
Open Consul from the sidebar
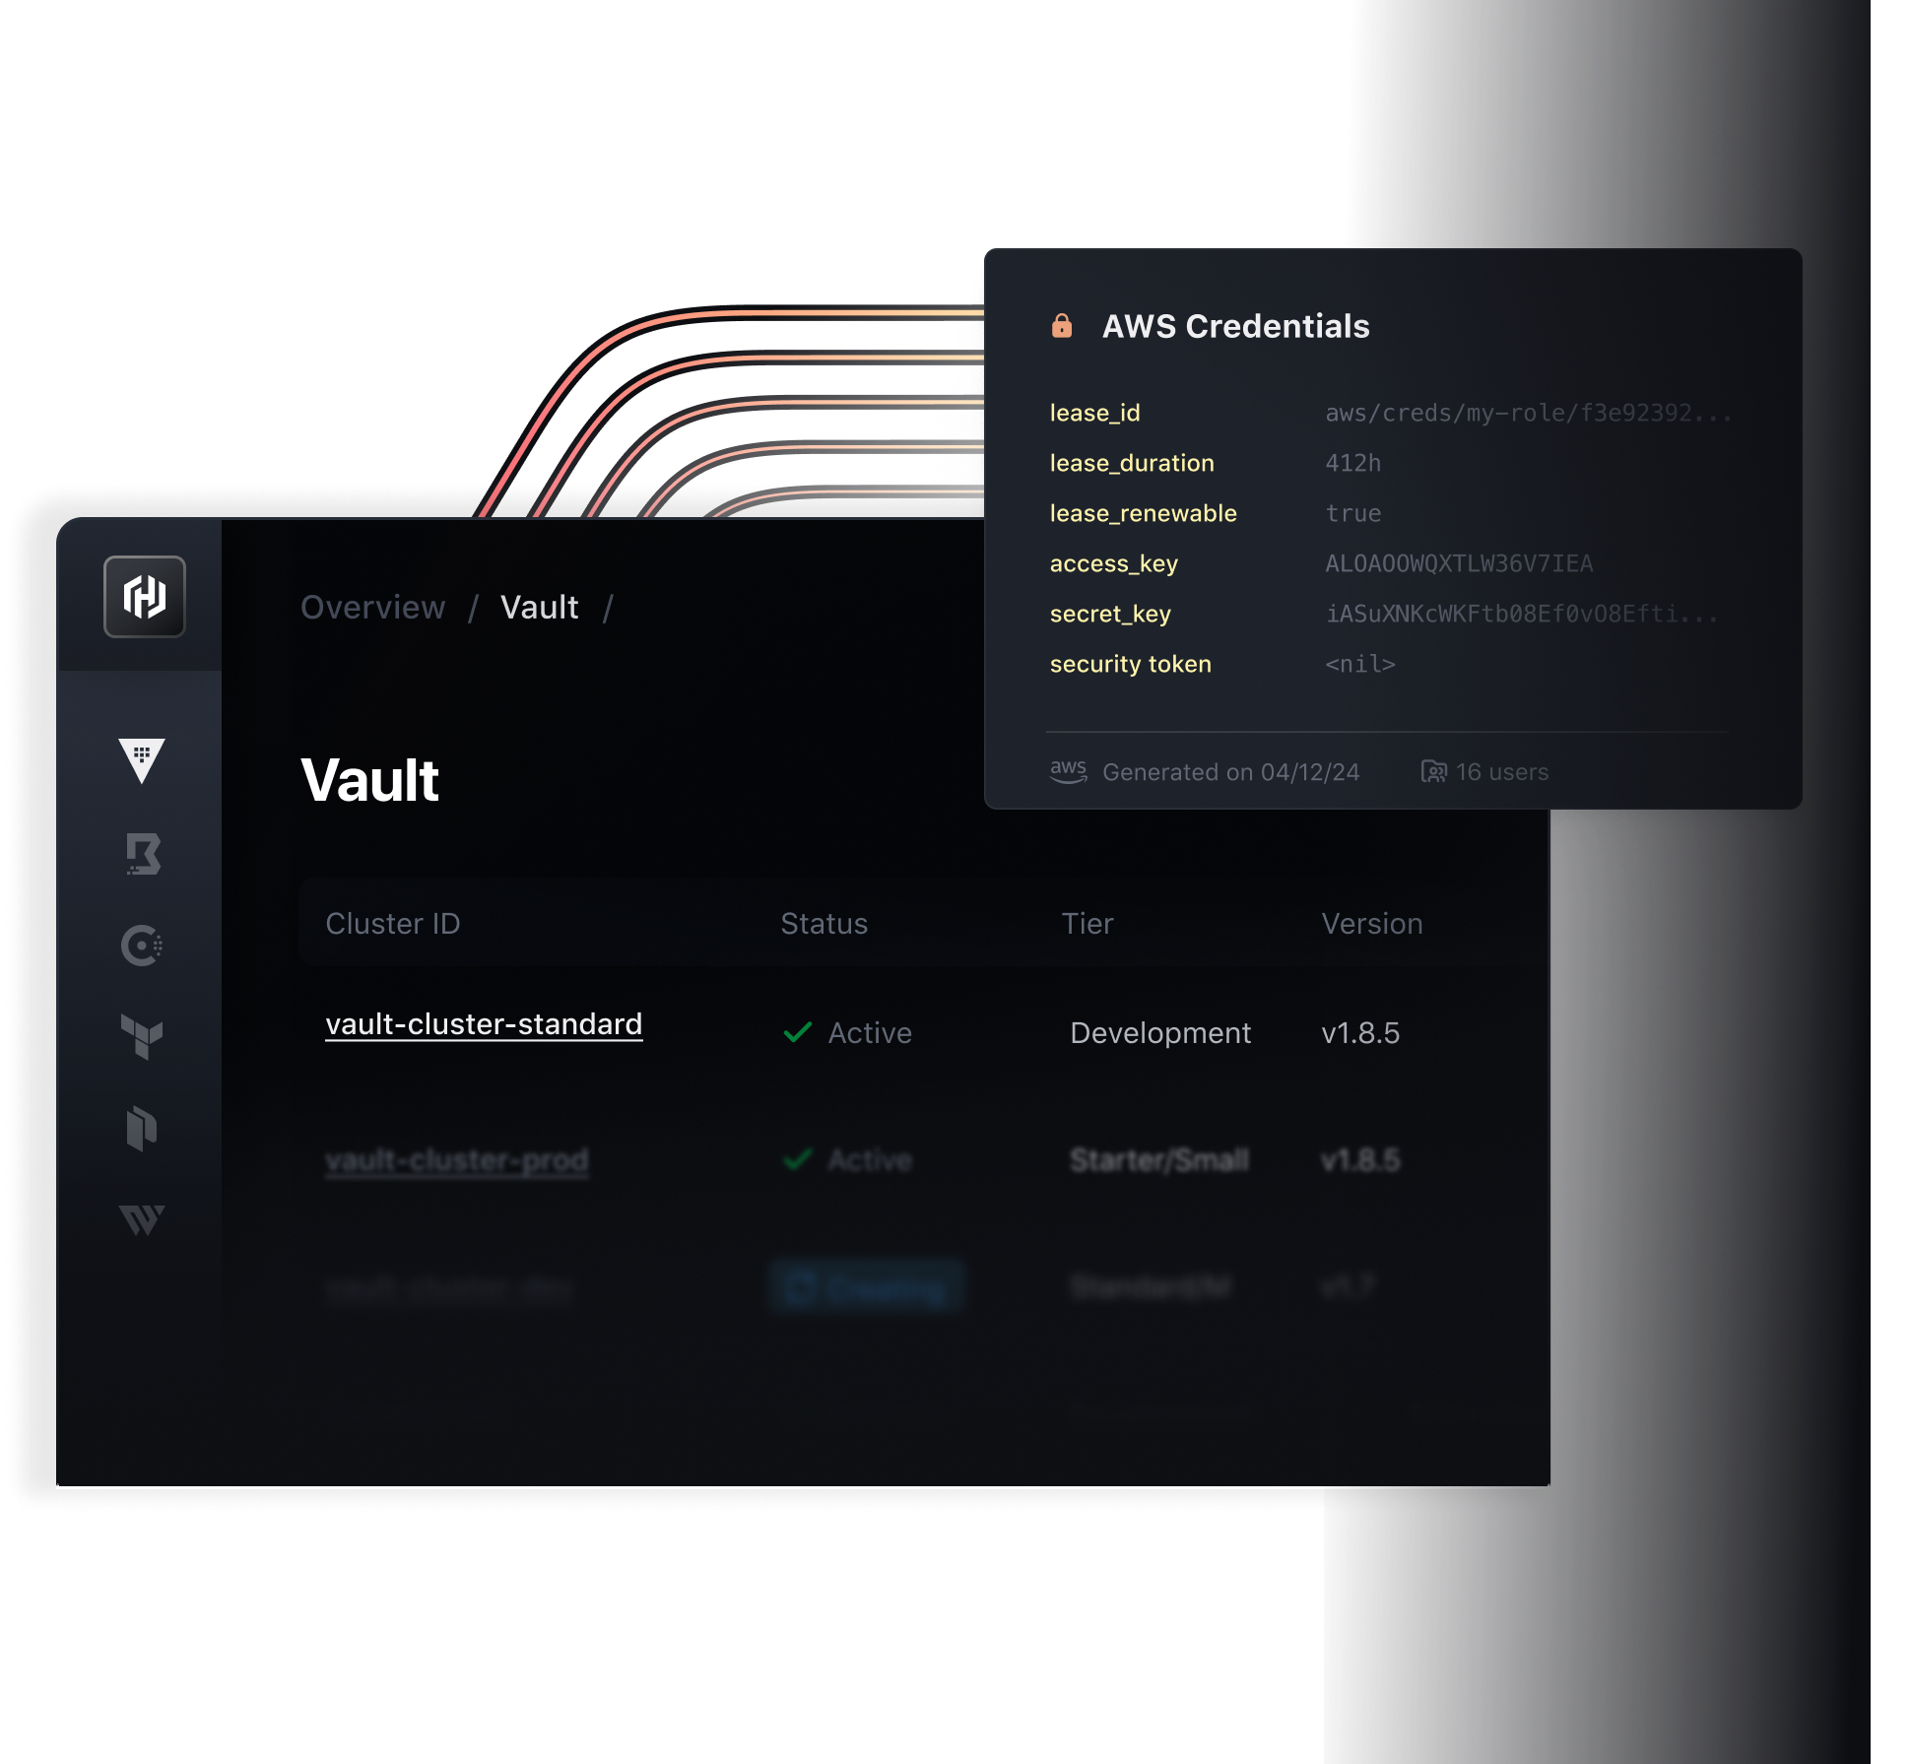[142, 946]
